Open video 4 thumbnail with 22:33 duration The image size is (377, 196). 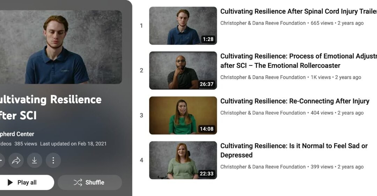183,160
